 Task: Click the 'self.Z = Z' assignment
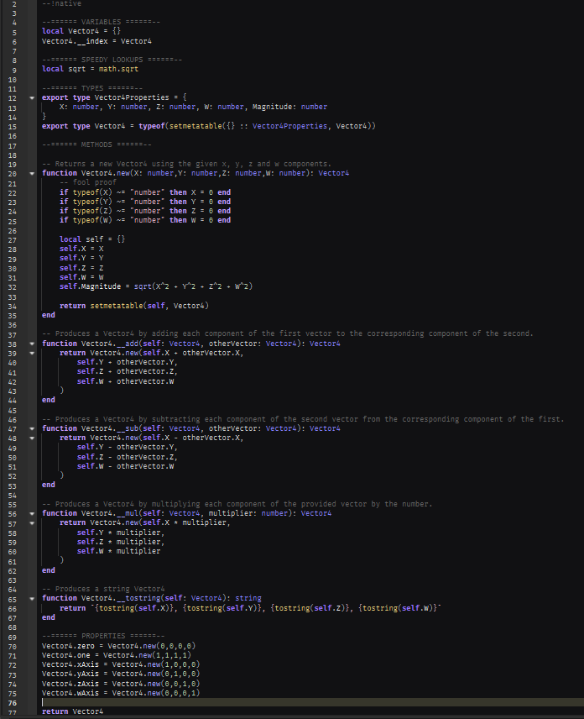click(x=81, y=268)
